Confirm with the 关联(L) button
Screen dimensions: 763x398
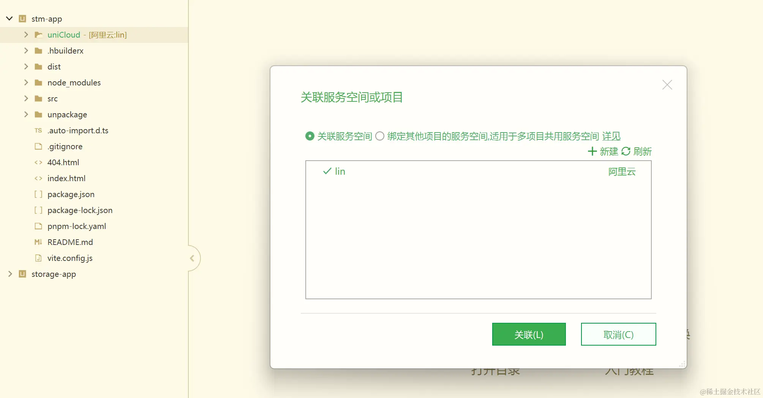point(529,334)
